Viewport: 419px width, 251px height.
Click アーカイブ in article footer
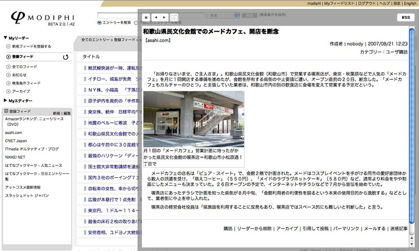click(x=287, y=229)
